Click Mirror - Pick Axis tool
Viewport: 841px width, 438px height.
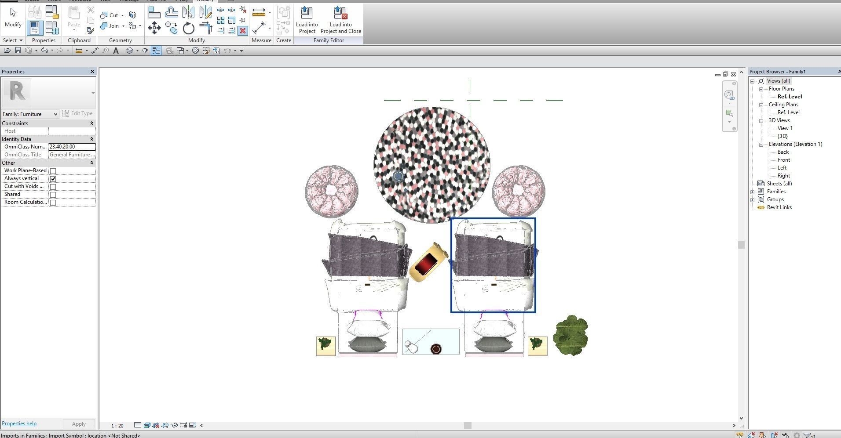pyautogui.click(x=188, y=12)
